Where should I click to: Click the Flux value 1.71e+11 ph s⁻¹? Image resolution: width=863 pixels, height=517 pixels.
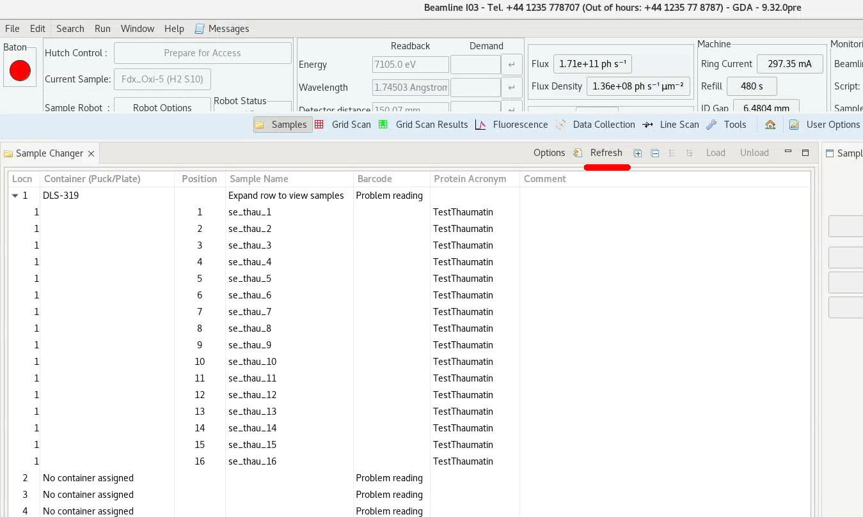pyautogui.click(x=592, y=64)
